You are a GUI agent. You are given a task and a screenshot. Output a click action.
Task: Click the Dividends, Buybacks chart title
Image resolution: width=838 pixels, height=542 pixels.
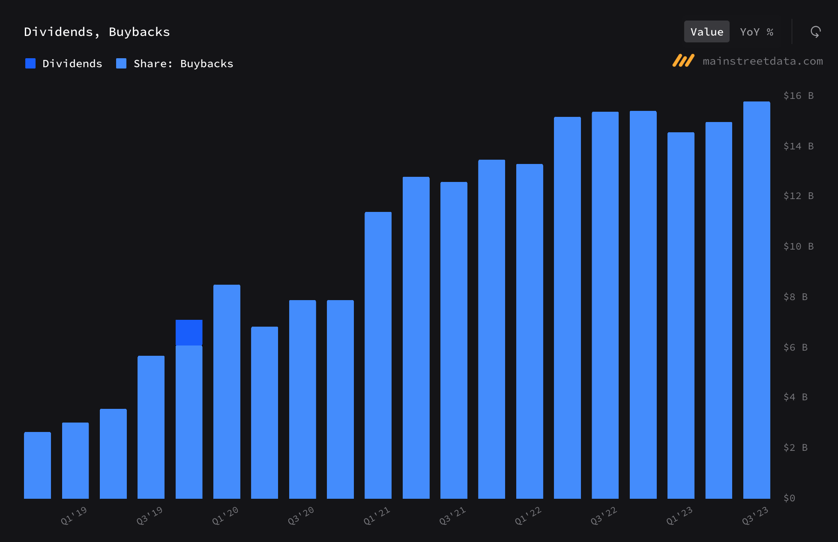(97, 32)
